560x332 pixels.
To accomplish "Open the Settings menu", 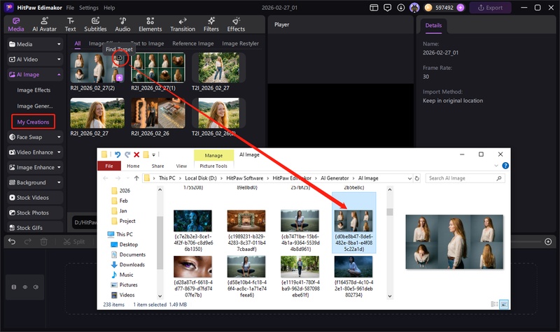I will 88,8.
